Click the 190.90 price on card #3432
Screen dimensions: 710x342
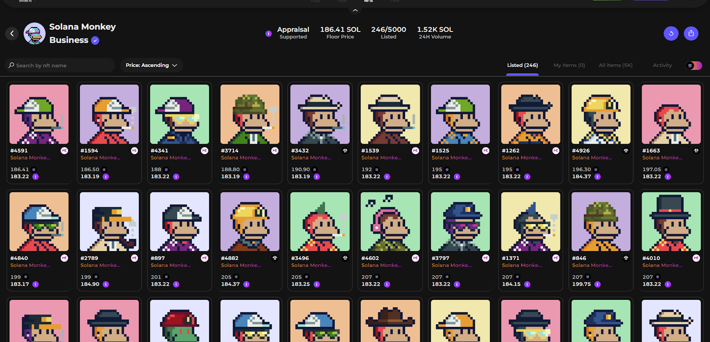(300, 169)
